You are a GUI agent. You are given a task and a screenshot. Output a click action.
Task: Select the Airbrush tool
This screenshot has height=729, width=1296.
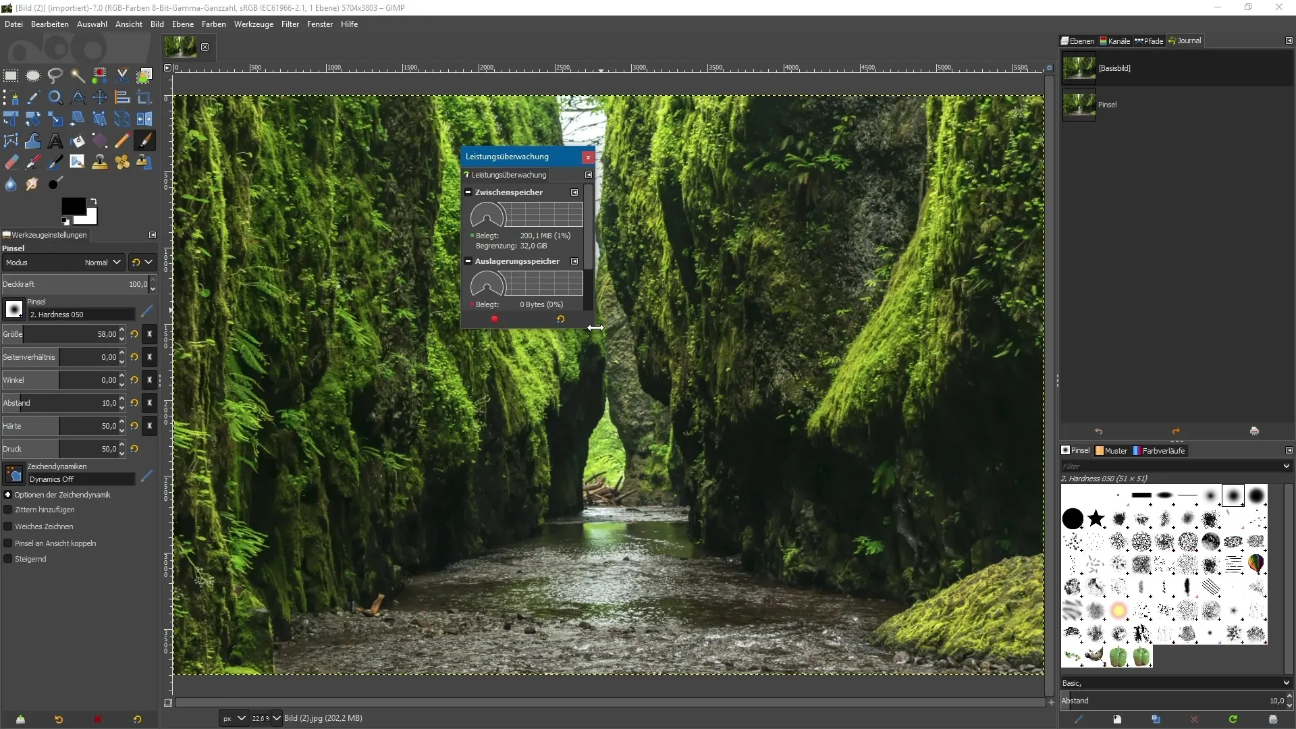33,163
